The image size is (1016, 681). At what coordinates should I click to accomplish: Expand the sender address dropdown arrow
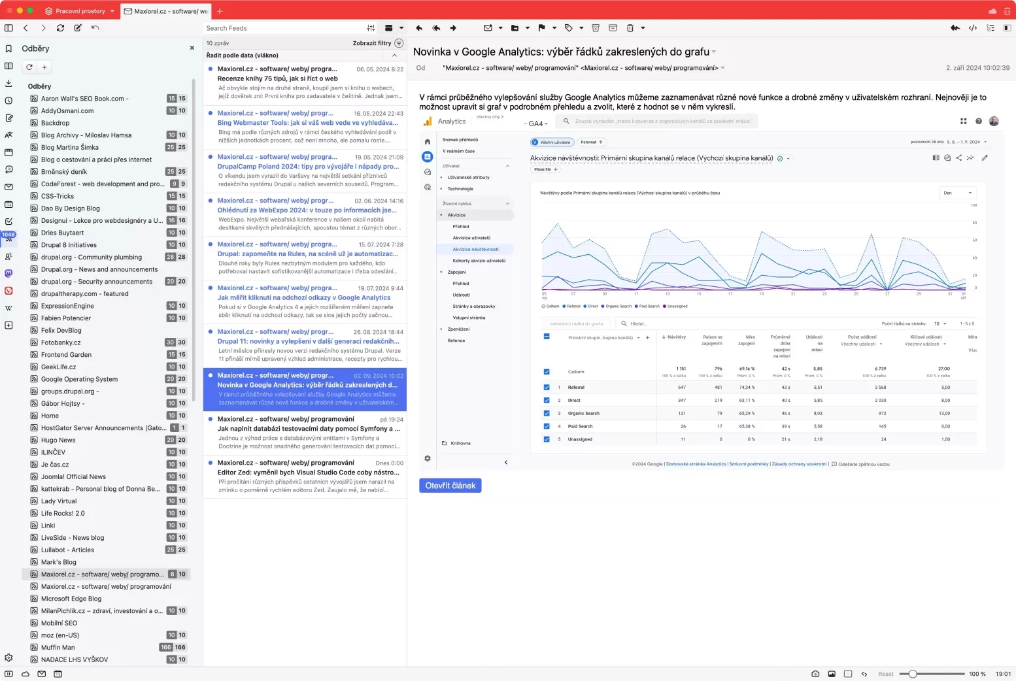pyautogui.click(x=722, y=68)
